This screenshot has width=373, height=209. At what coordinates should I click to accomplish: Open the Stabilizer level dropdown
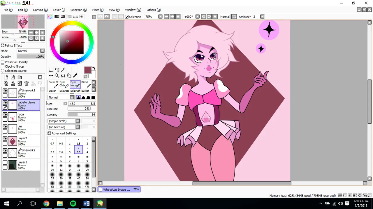point(262,17)
